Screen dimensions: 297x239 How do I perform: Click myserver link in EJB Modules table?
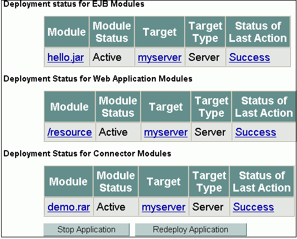(x=160, y=58)
